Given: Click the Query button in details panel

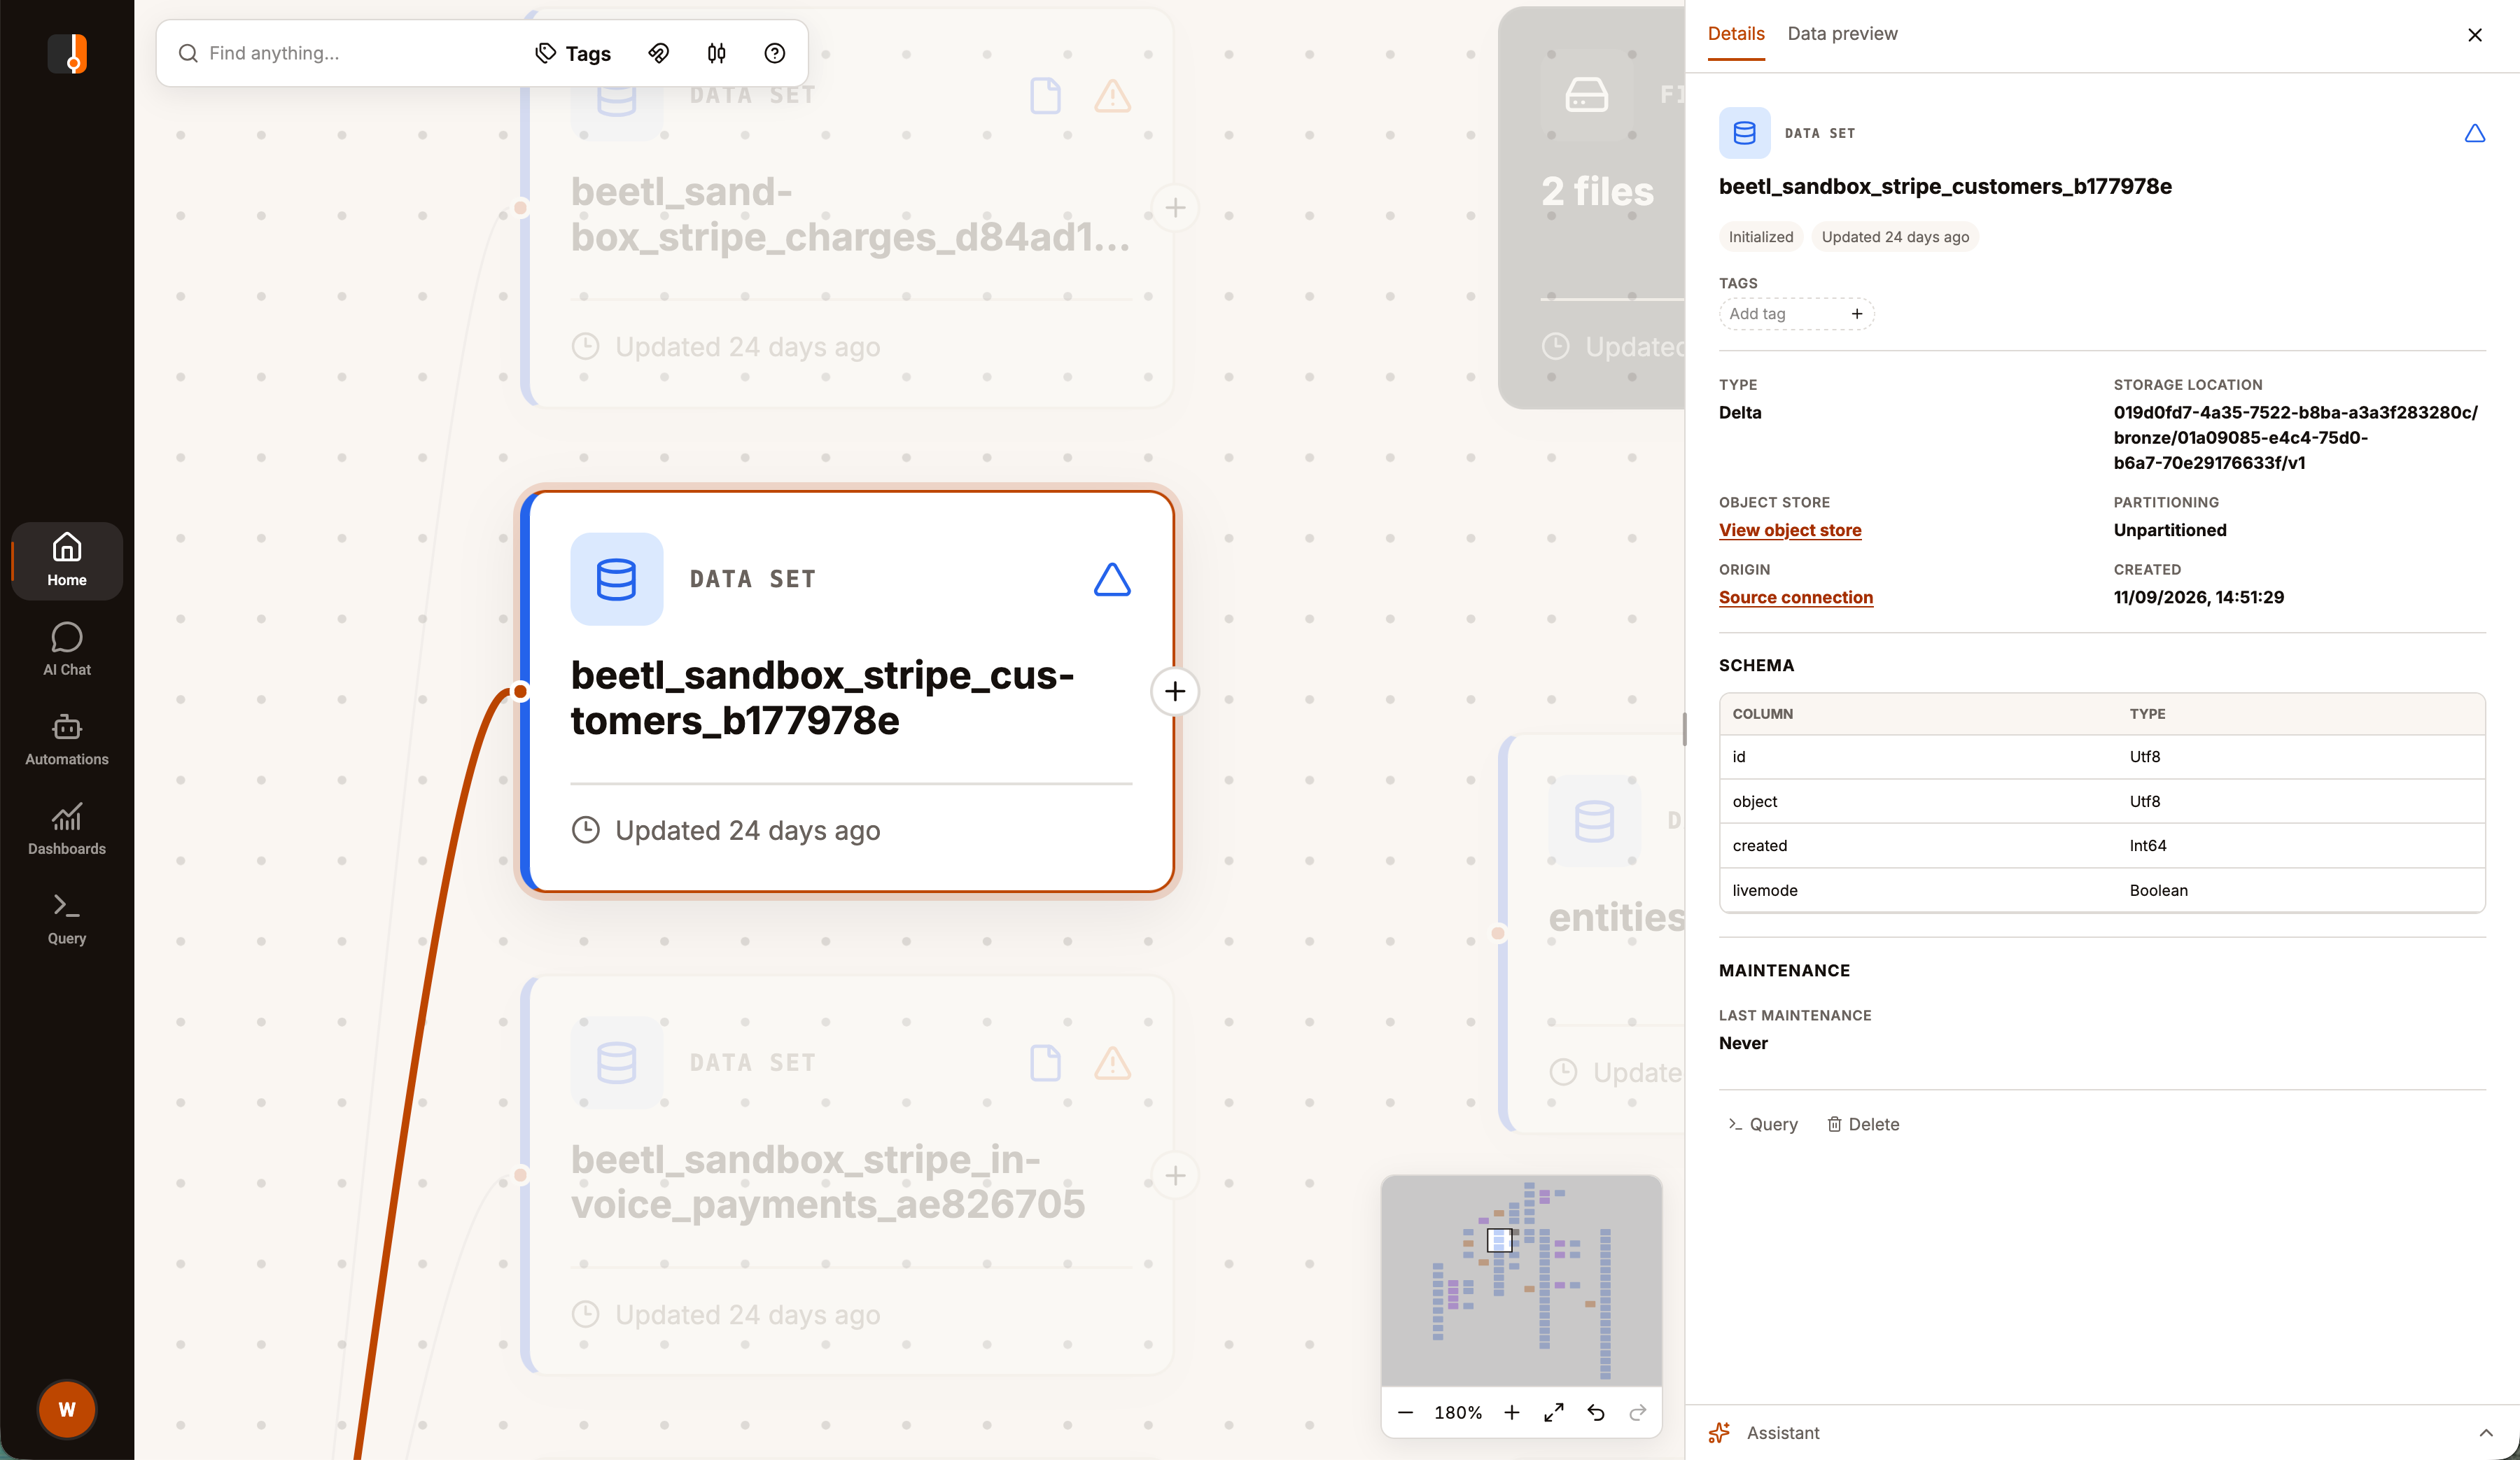Looking at the screenshot, I should pos(1763,1124).
